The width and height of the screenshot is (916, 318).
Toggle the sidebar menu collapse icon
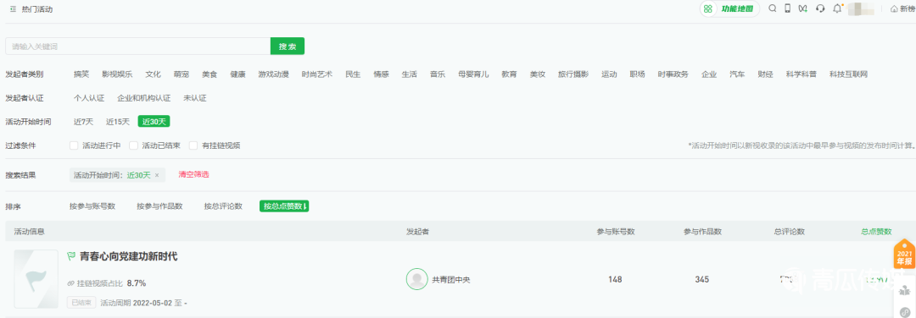[13, 9]
